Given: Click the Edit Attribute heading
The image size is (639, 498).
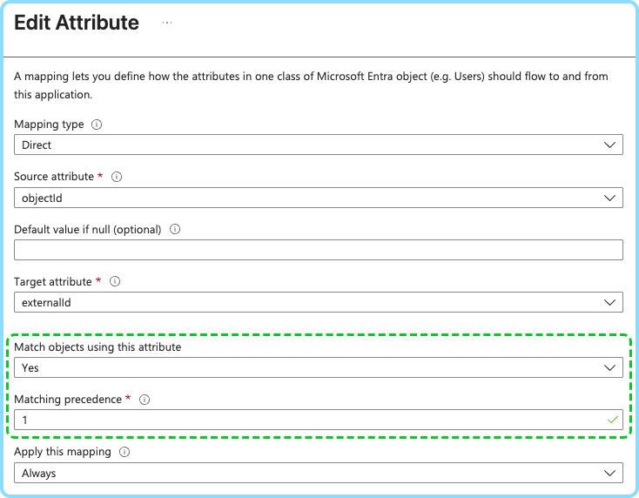Looking at the screenshot, I should click(x=77, y=24).
